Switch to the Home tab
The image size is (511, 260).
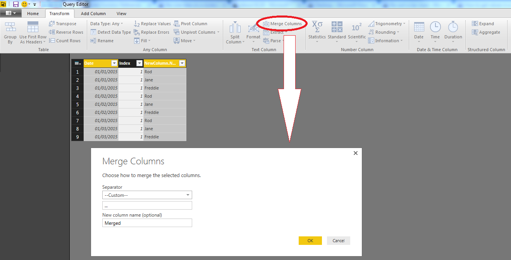33,14
